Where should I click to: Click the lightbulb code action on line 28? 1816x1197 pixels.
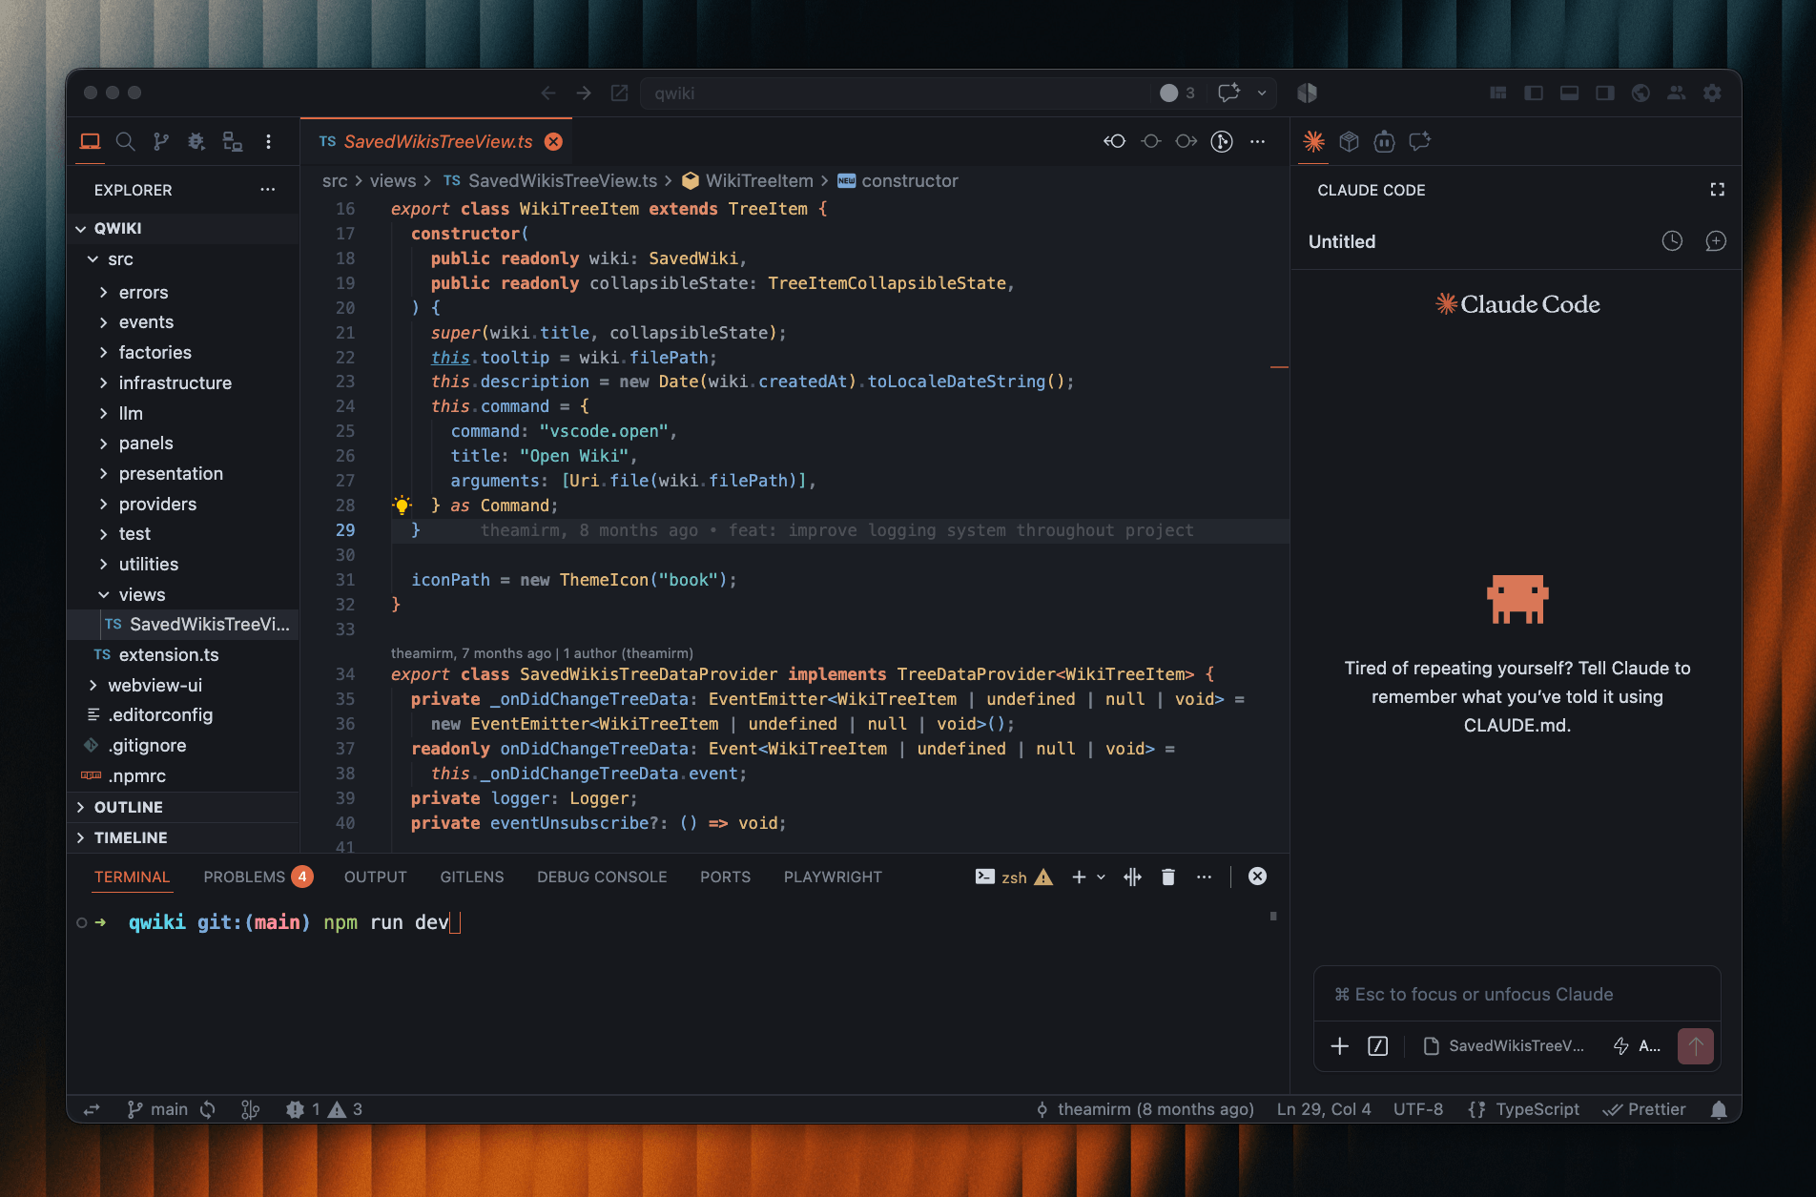coord(402,506)
